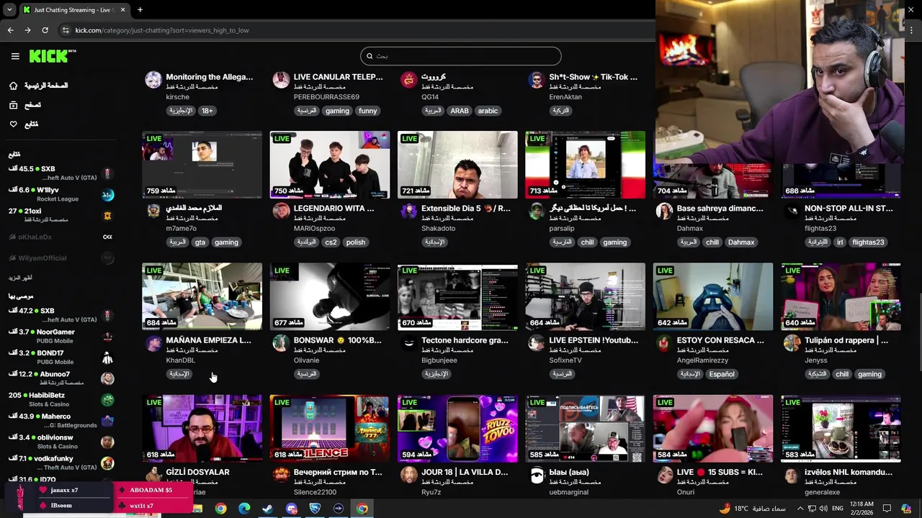Open the tab list dropdown arrow
Viewport: 922px width, 518px height.
pos(9,10)
